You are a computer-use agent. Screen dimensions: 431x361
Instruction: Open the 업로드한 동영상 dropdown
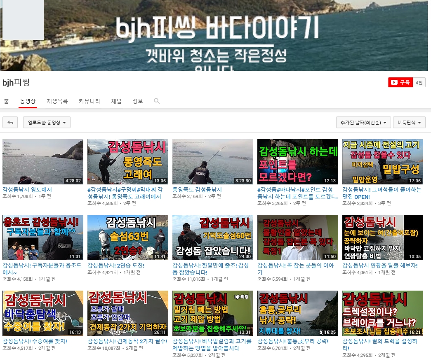[x=47, y=122]
